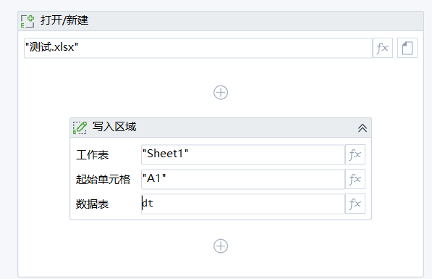This screenshot has height=279, width=432.
Task: Click the 写入区域 pencil icon
Action: [x=80, y=128]
